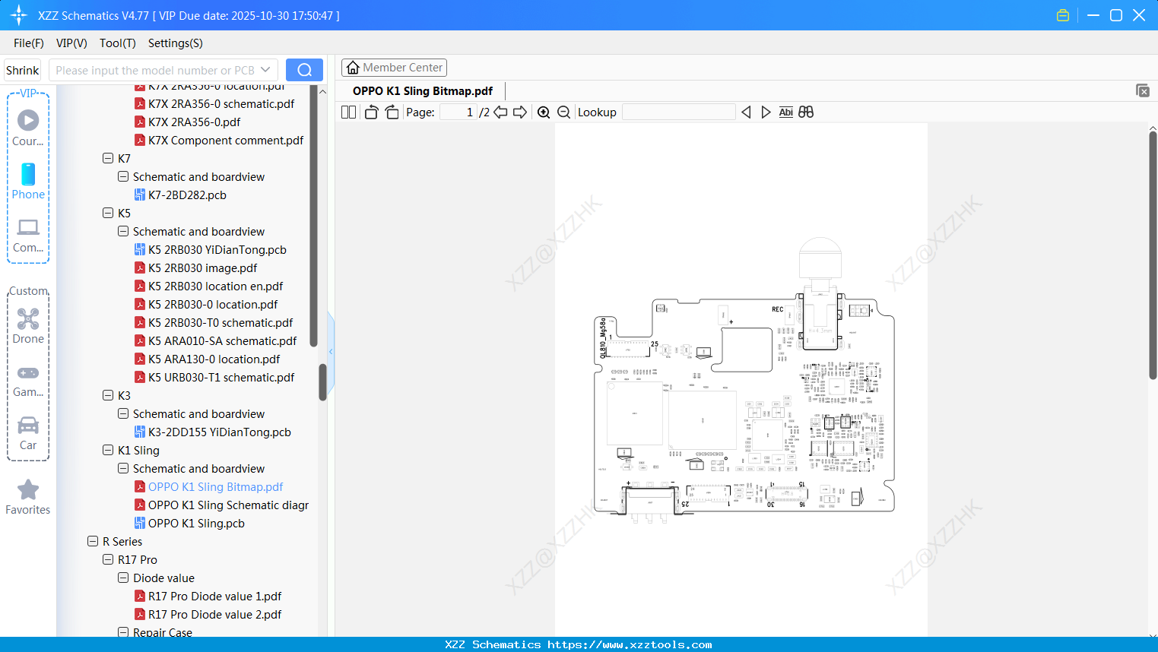Click the Page number field

point(458,112)
